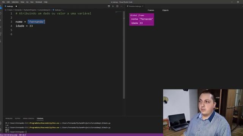Open Extensions in activity bar
Image resolution: width=243 pixels, height=136 pixels.
(1, 34)
